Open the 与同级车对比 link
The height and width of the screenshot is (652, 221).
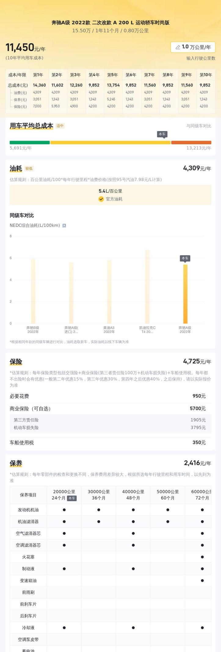pyautogui.click(x=199, y=126)
